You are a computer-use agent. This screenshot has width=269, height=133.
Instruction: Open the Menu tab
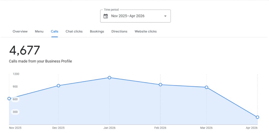pos(39,31)
